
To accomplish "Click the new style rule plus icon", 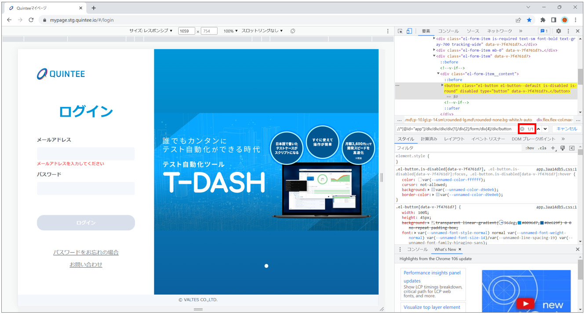I will pyautogui.click(x=553, y=148).
